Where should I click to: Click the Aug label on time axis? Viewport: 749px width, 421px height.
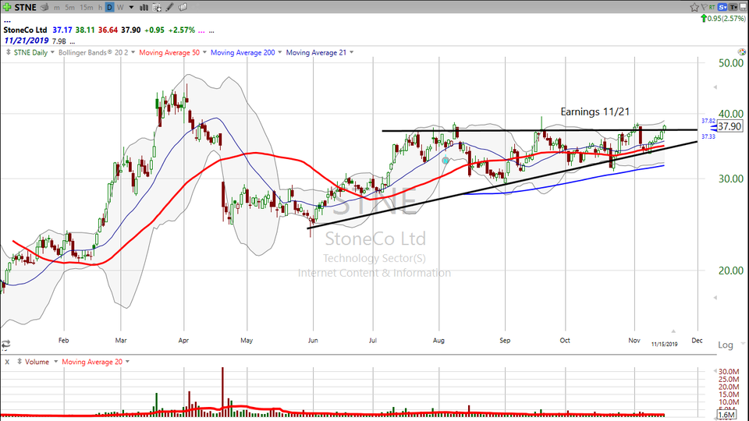click(438, 341)
